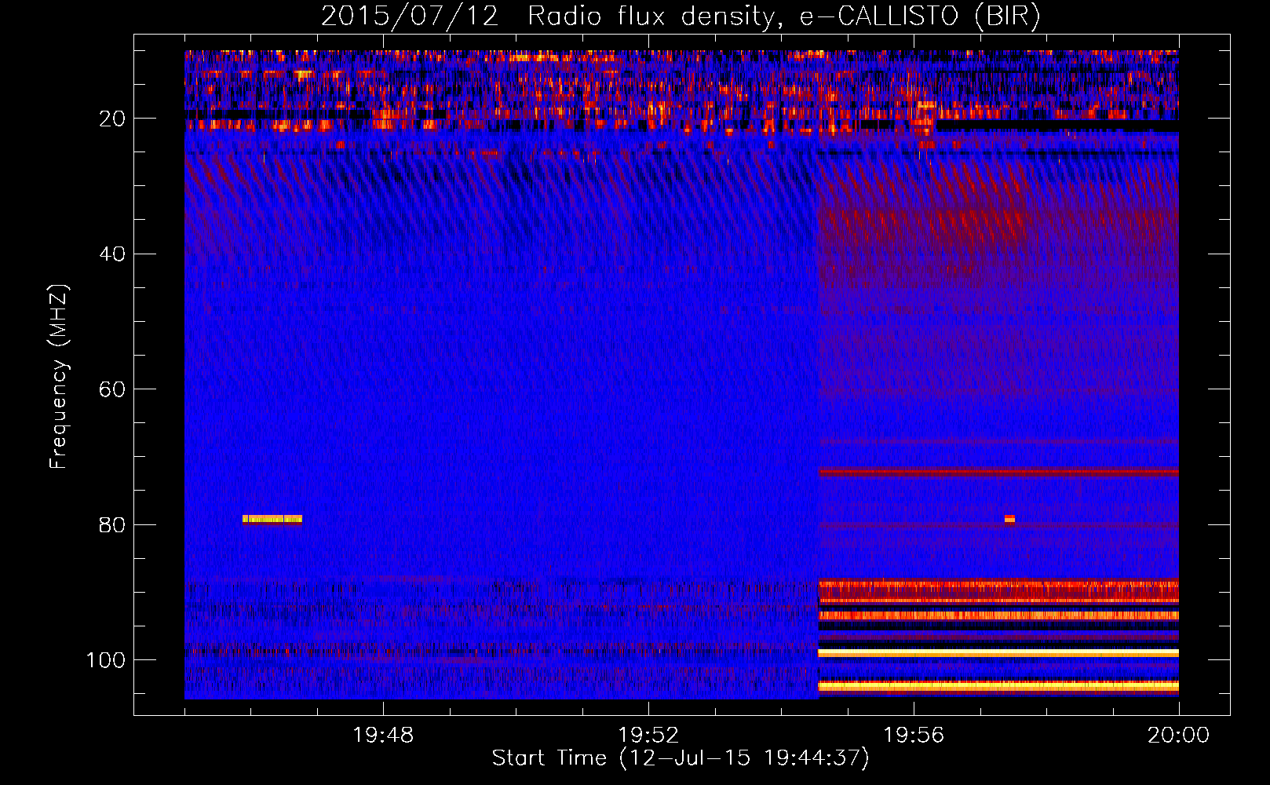The height and width of the screenshot is (785, 1270).
Task: Click the 100 MHz frequency tick label
Action: pos(106,660)
